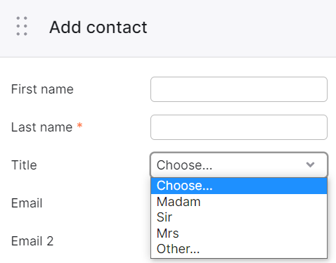Click the chevron arrow of Title dropdown

pos(310,165)
